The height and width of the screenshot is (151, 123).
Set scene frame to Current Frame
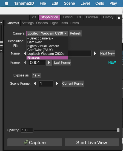pyautogui.click(x=73, y=84)
